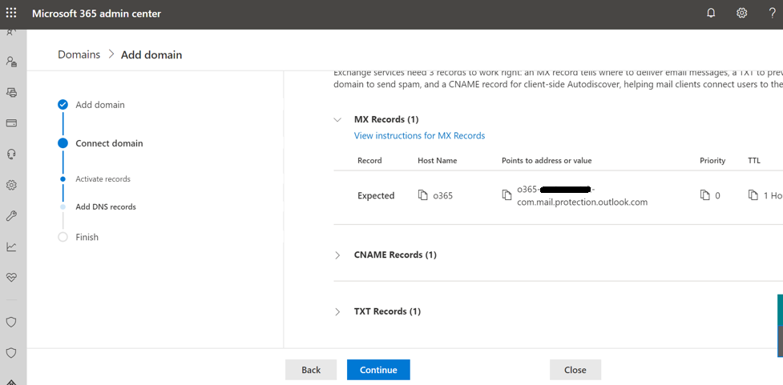This screenshot has height=385, width=783.
Task: Open Setup via the sidebar wrench icon
Action: (11, 216)
